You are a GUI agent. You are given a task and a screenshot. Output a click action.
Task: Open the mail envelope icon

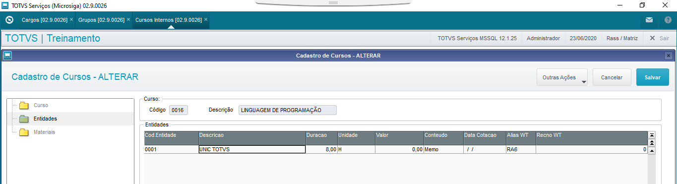pos(649,20)
